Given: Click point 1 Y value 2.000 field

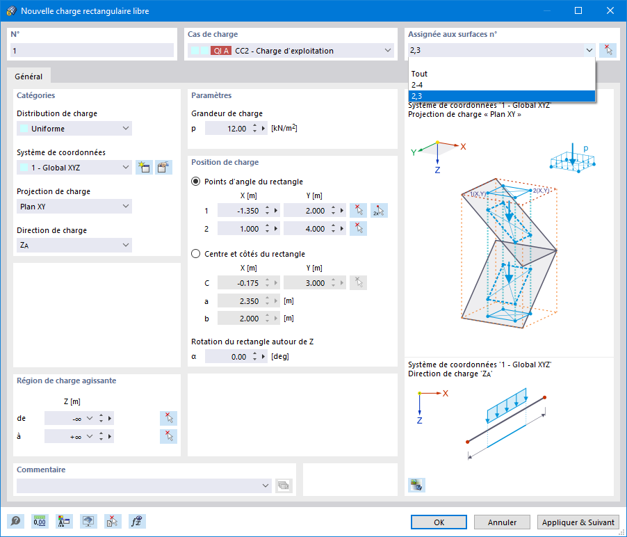Looking at the screenshot, I should pyautogui.click(x=307, y=211).
